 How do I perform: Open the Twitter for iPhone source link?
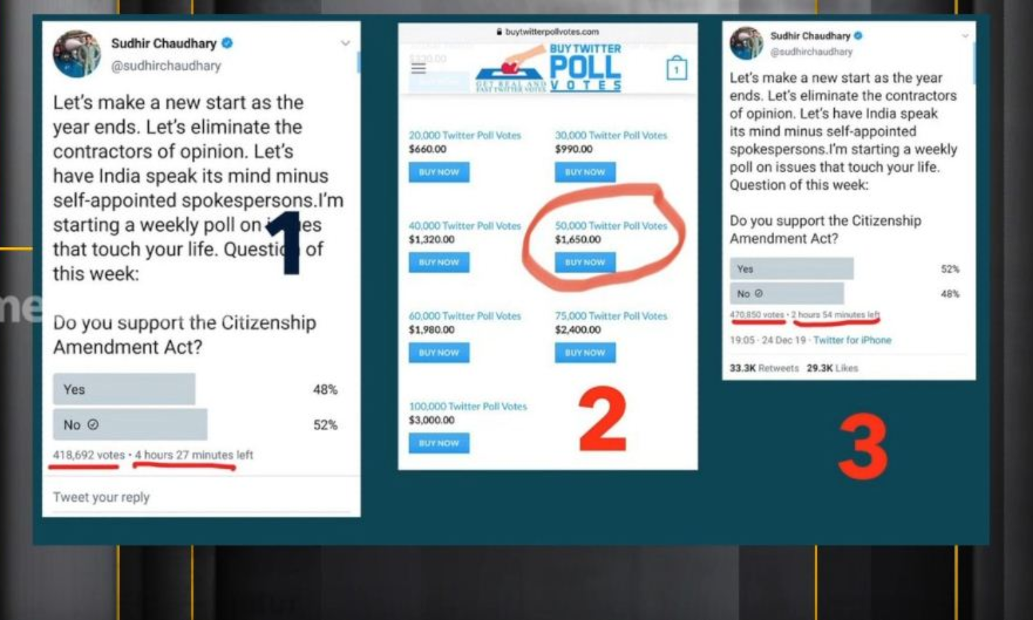(x=852, y=340)
